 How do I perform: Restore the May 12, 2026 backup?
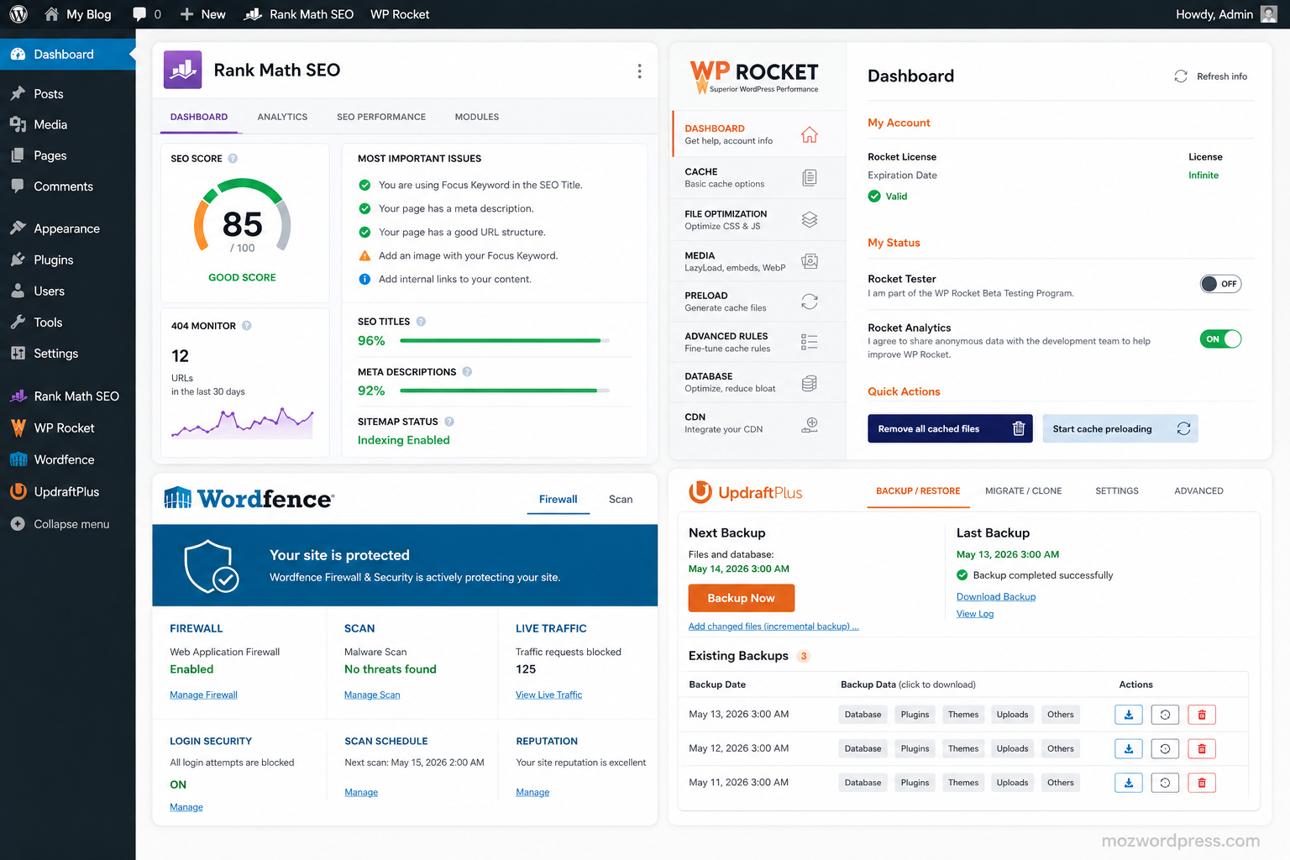point(1165,748)
